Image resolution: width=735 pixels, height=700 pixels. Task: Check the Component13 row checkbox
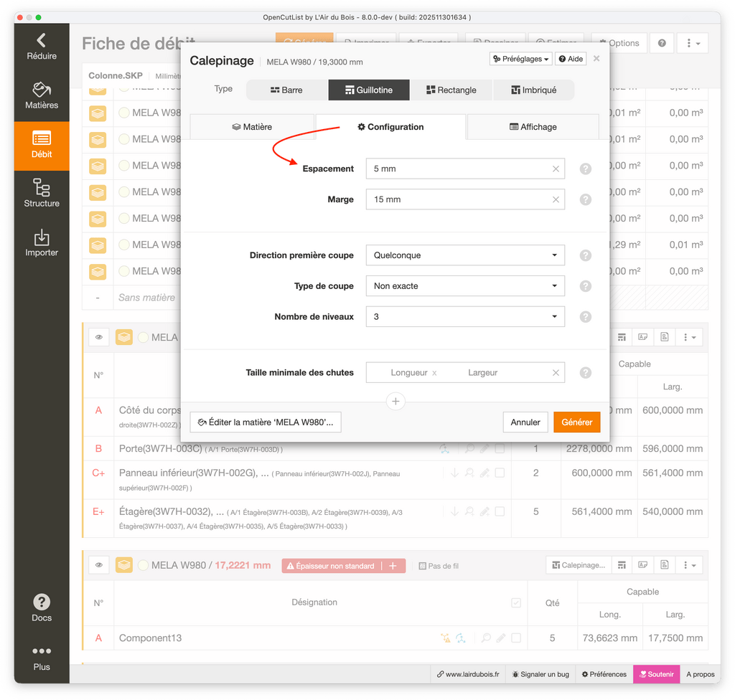point(515,638)
